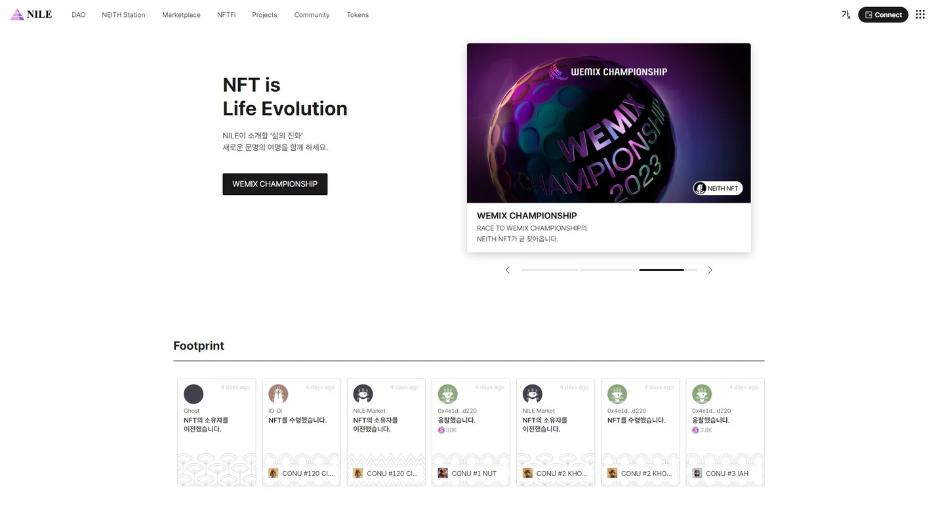This screenshot has width=938, height=532.
Task: Click the Ghost username text
Action: pyautogui.click(x=192, y=411)
